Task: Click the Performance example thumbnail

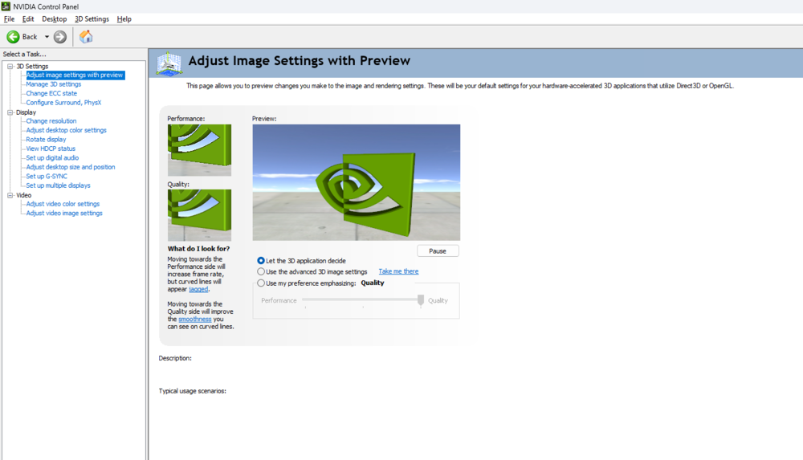Action: pyautogui.click(x=199, y=150)
